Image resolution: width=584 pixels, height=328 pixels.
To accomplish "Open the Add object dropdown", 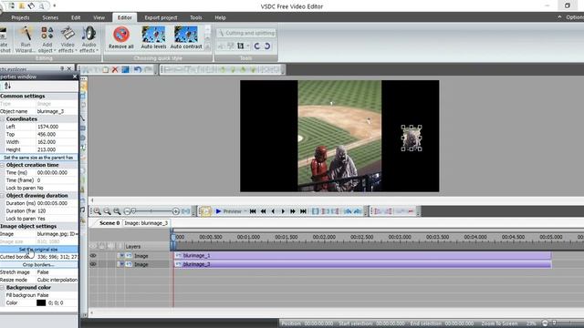I will [x=47, y=39].
